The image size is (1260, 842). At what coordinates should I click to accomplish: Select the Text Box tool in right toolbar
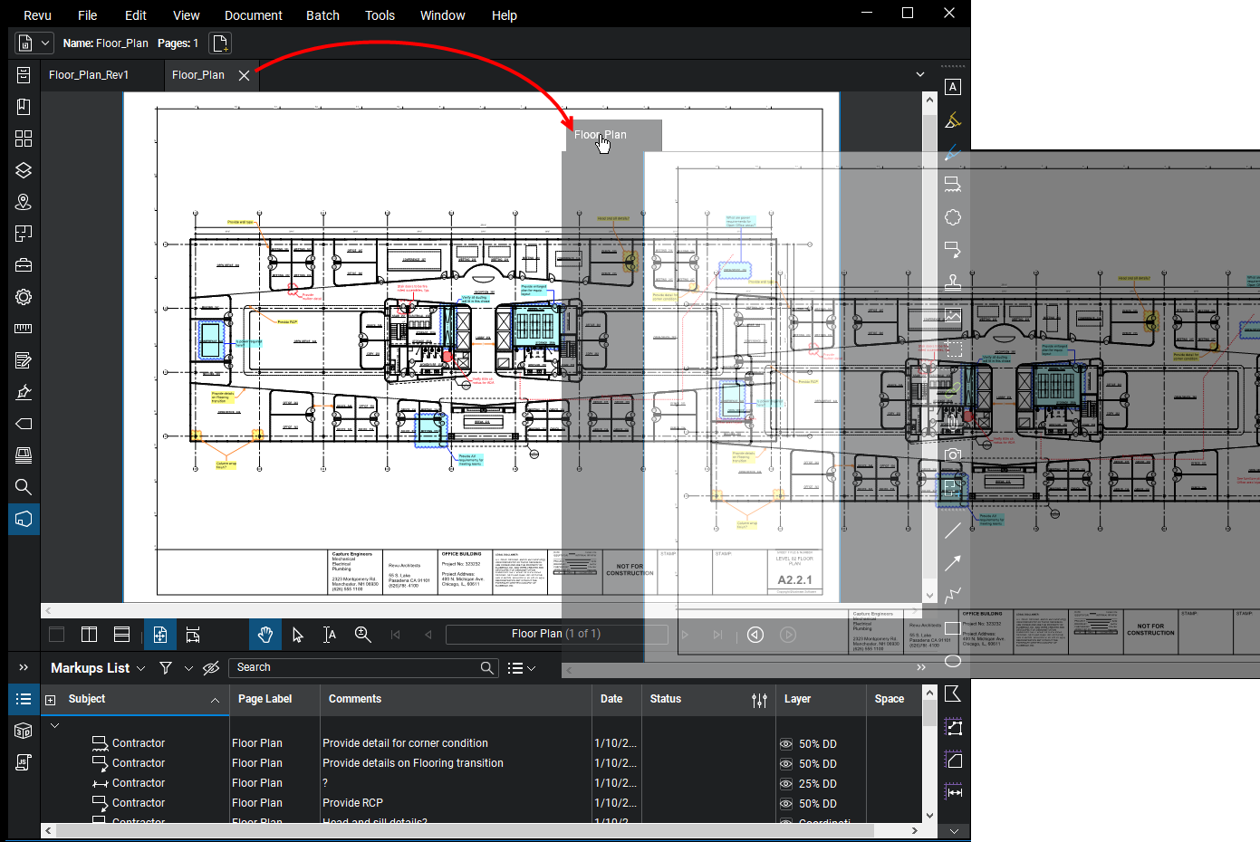click(952, 87)
